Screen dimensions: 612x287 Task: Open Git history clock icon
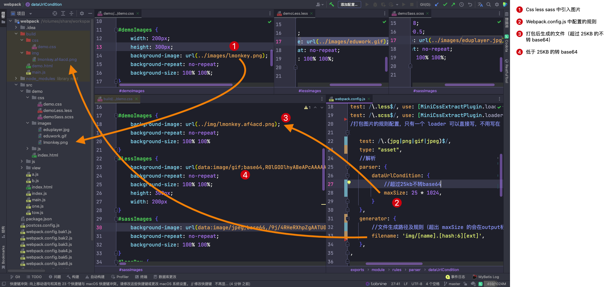pos(462,4)
